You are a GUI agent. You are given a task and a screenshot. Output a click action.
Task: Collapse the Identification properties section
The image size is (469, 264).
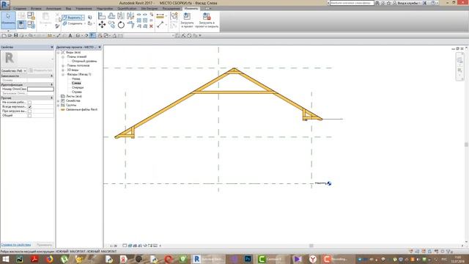52,85
